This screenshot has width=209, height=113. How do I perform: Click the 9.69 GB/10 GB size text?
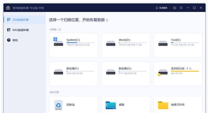pos(74,73)
